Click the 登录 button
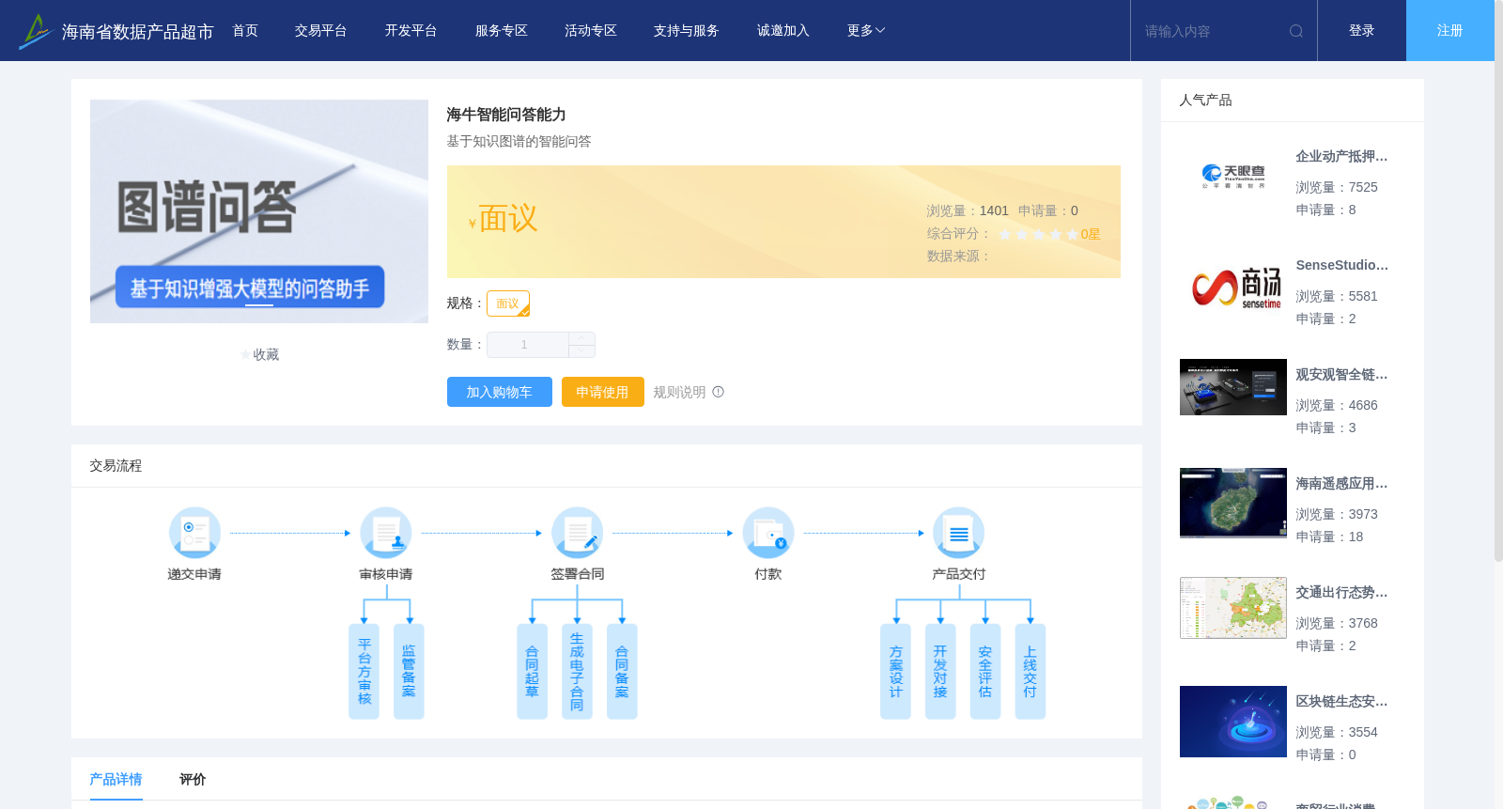Viewport: 1503px width, 809px height. [x=1362, y=31]
